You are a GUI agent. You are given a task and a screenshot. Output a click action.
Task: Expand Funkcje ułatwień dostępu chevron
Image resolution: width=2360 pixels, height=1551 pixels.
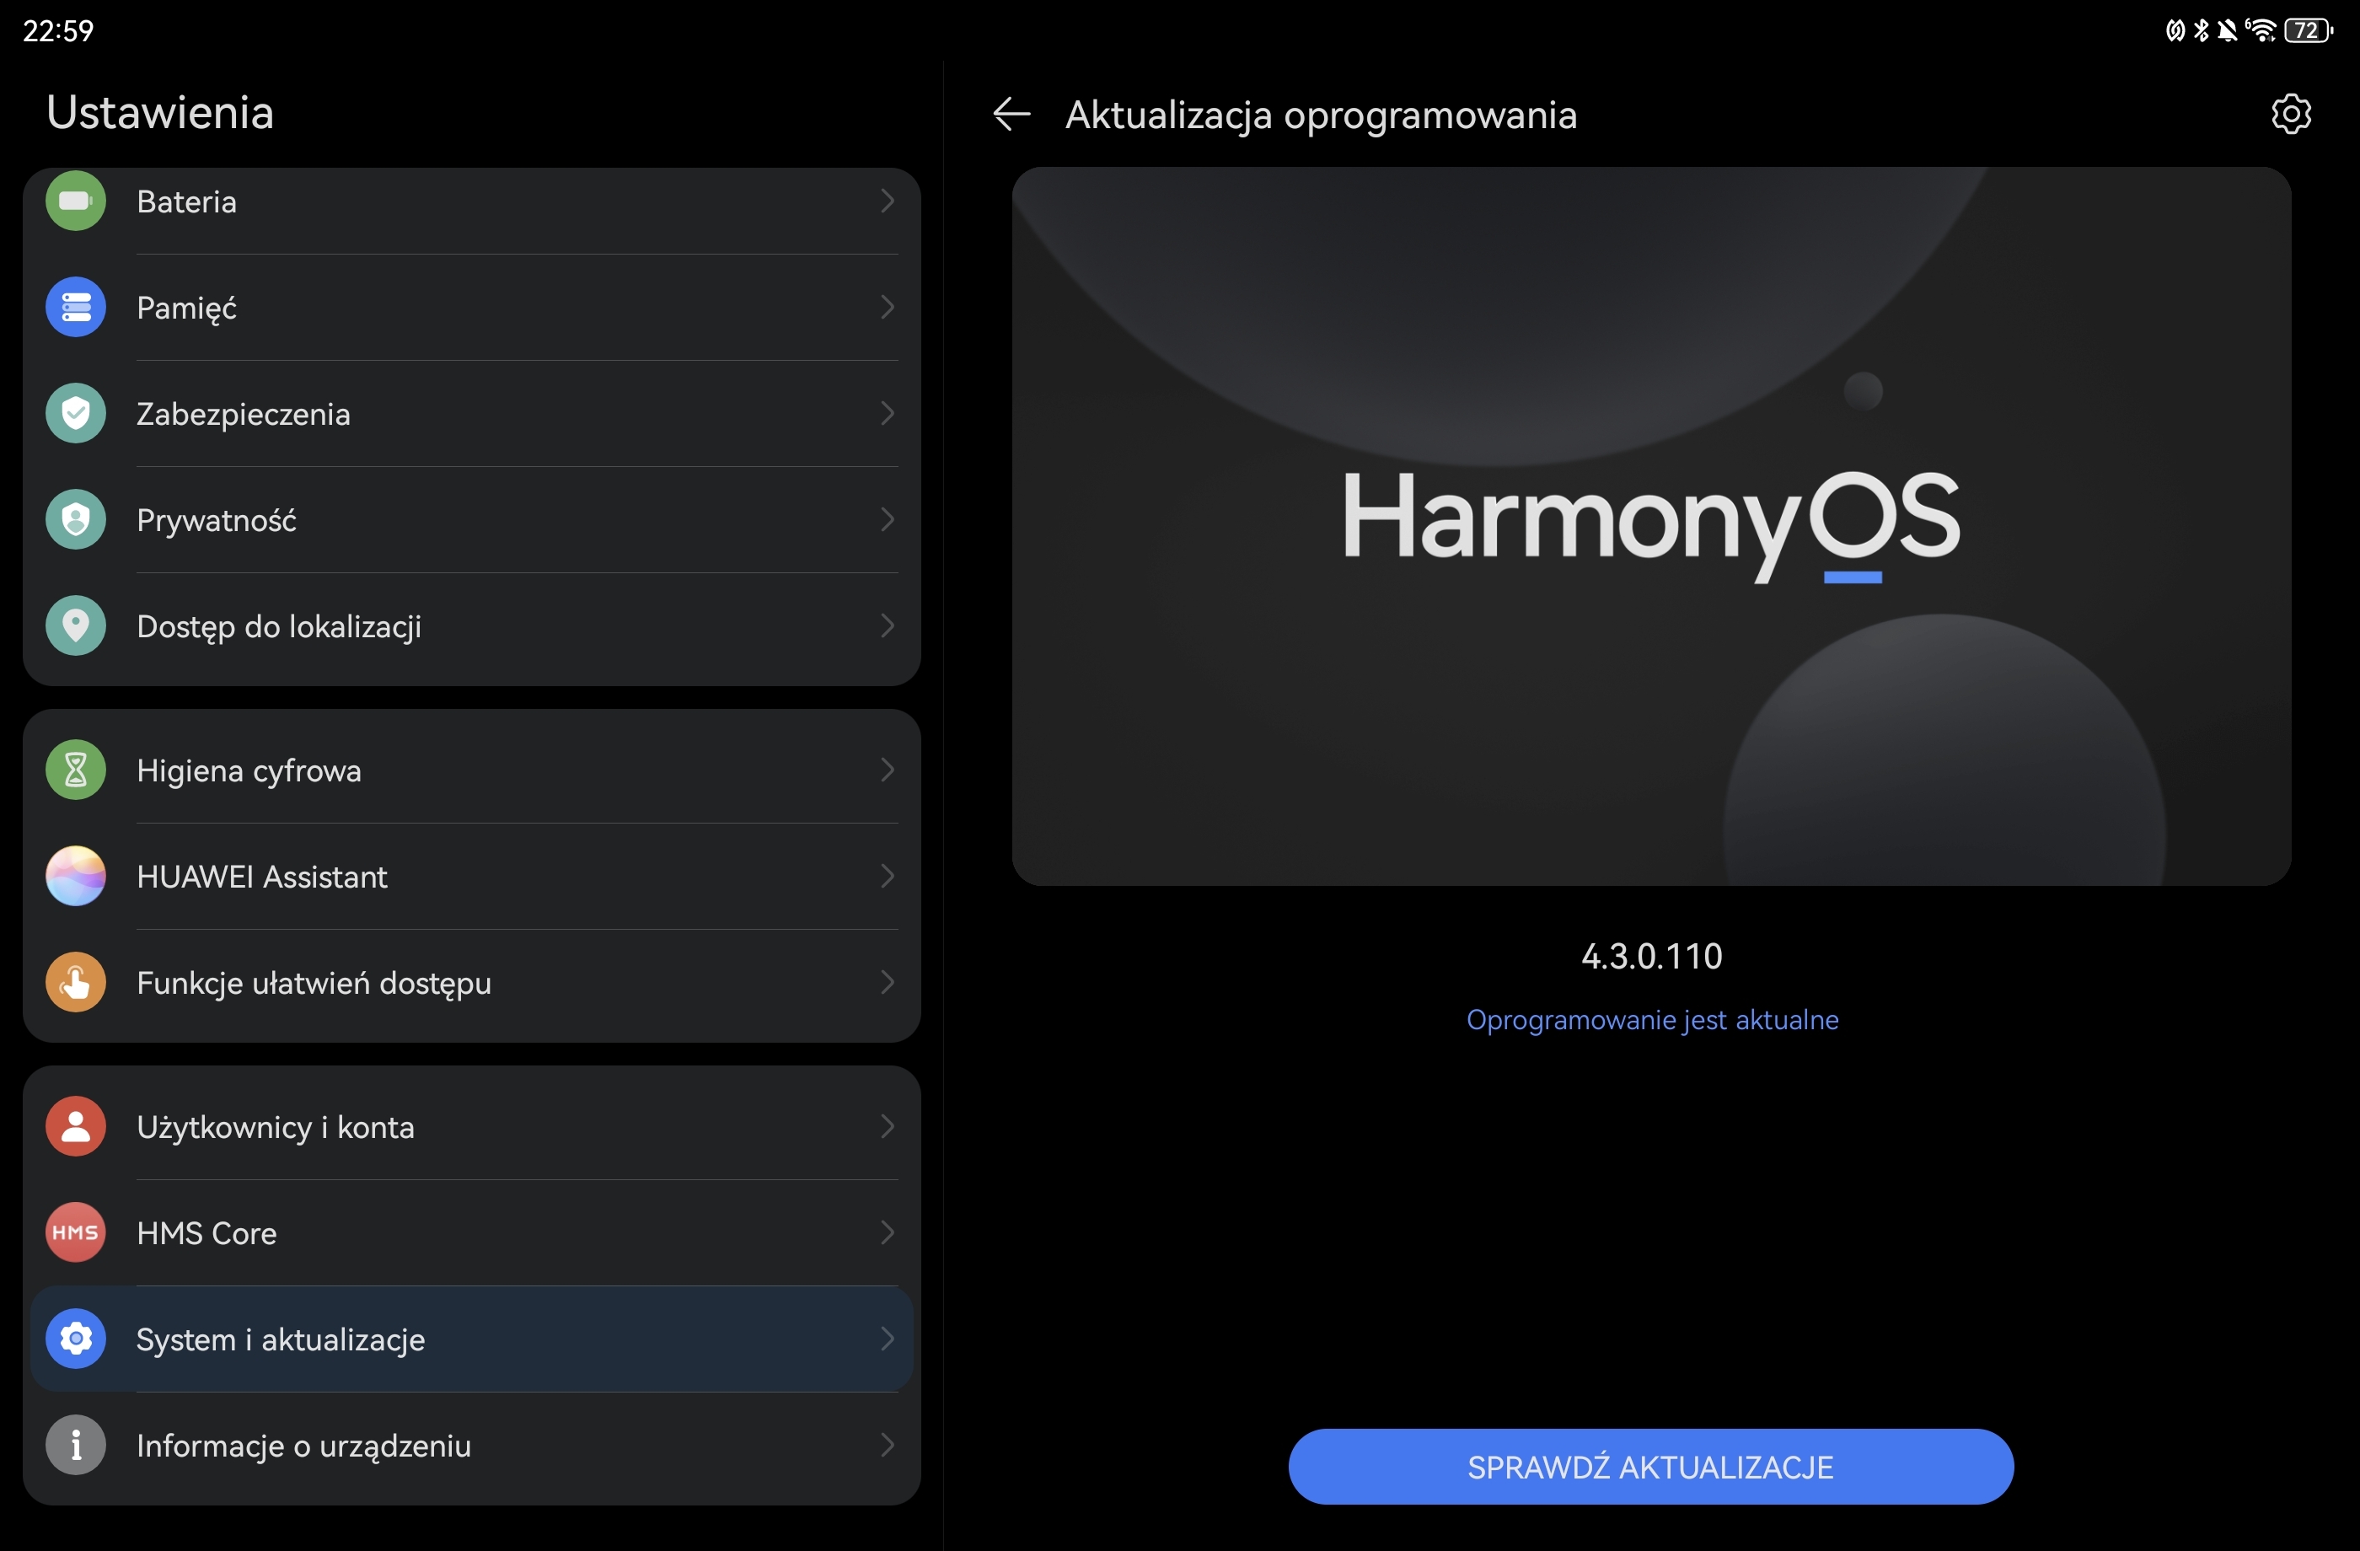(888, 983)
